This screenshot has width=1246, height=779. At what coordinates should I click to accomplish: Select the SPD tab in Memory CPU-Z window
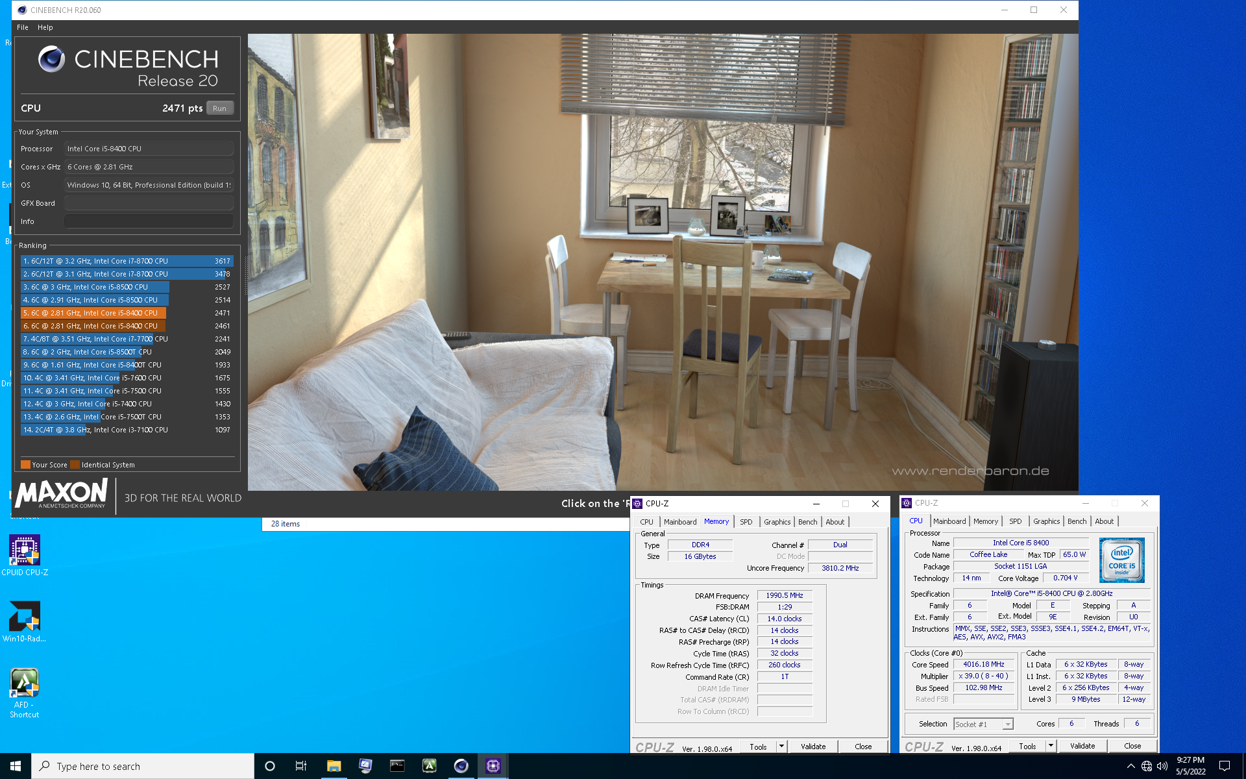(x=746, y=522)
